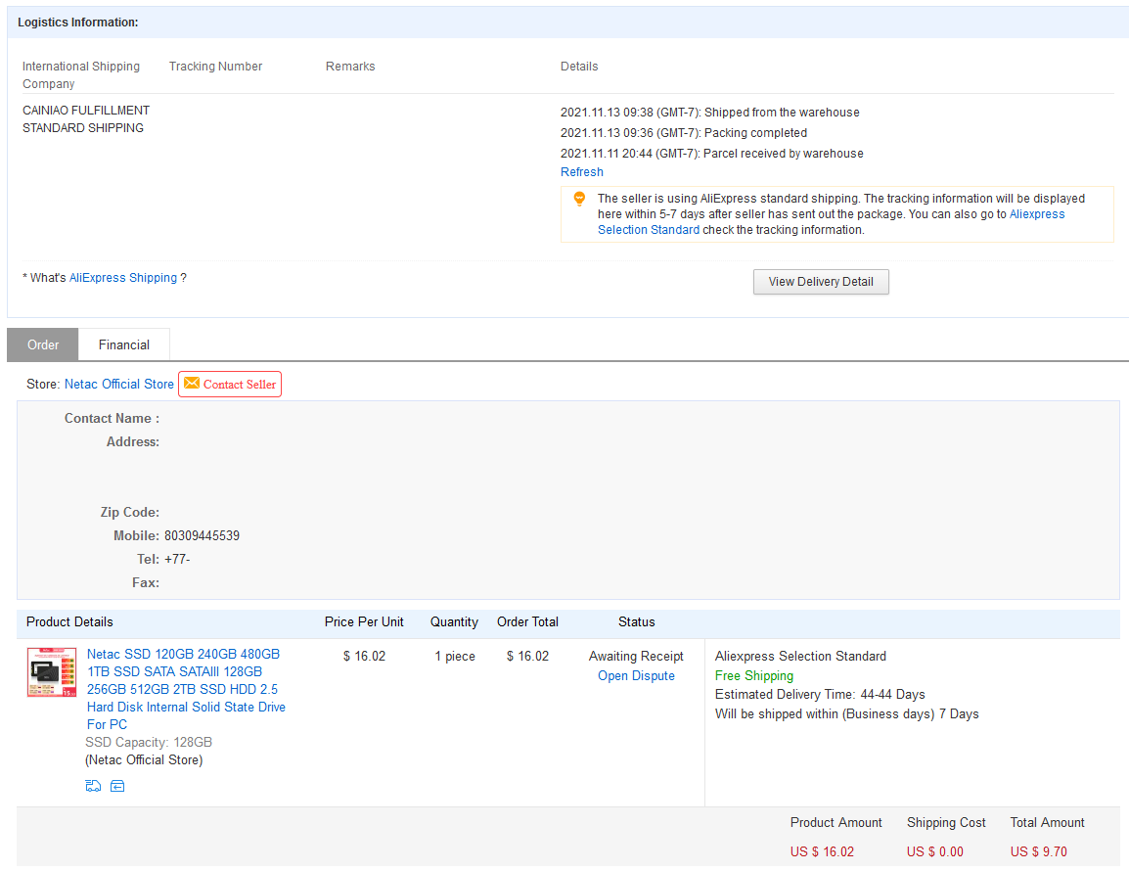Click the Awaiting Receipt status text
1129x871 pixels.
(x=637, y=657)
